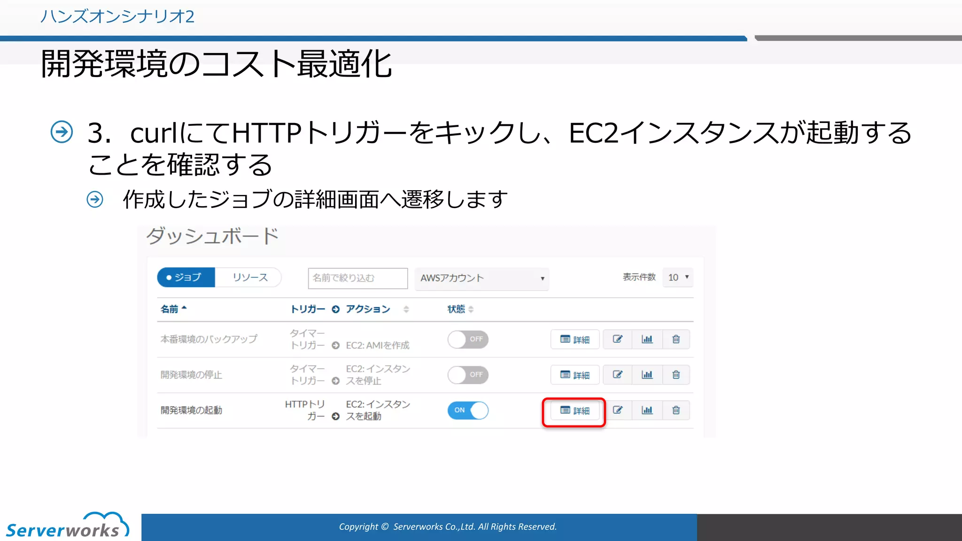View chart for 開発環境の停止 job
Viewport: 962px width, 541px height.
(647, 375)
